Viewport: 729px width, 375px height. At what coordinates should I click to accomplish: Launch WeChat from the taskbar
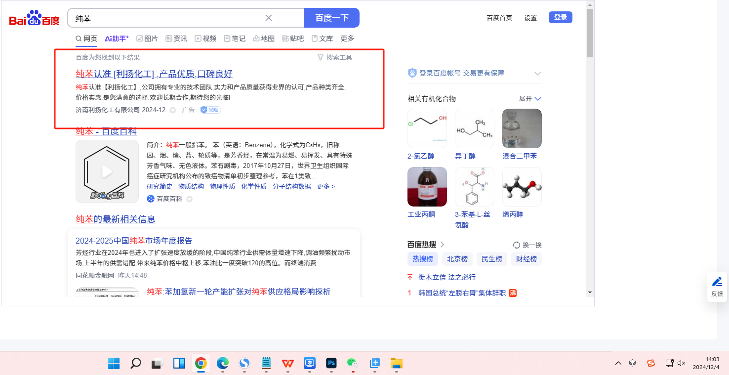[x=352, y=364]
